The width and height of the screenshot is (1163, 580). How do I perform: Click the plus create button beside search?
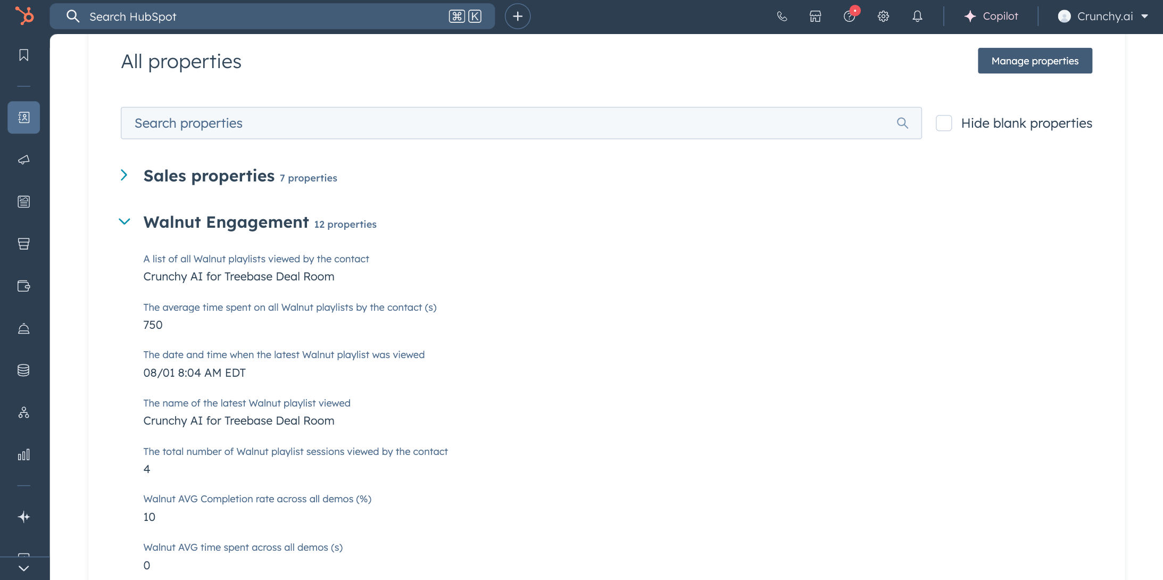(x=517, y=16)
